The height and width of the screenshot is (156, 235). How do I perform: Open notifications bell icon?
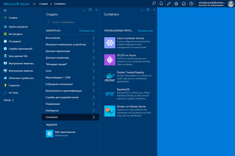pos(161,4)
